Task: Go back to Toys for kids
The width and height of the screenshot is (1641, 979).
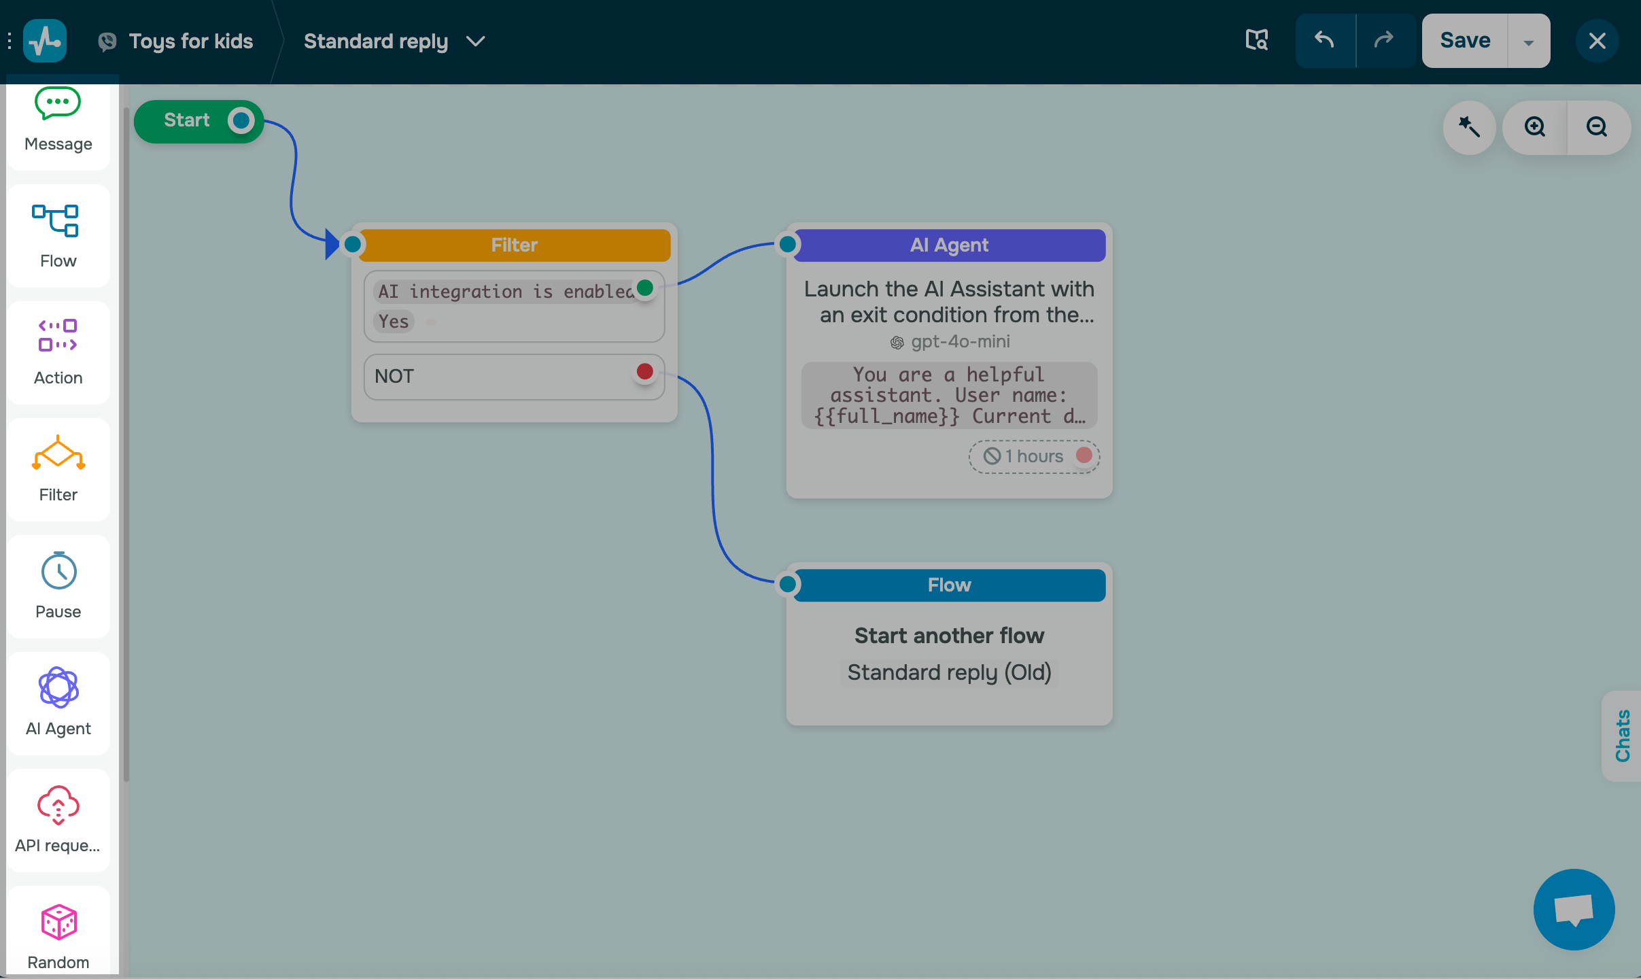Action: [190, 41]
